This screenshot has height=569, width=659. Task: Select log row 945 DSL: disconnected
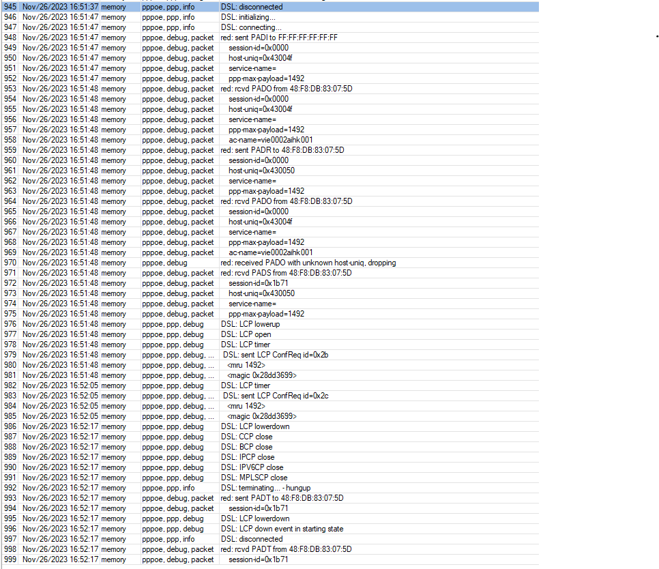pyautogui.click(x=270, y=7)
